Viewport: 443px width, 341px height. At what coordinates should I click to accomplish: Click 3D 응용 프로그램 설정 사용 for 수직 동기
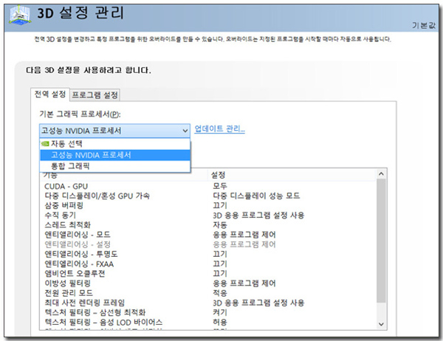[x=258, y=216]
